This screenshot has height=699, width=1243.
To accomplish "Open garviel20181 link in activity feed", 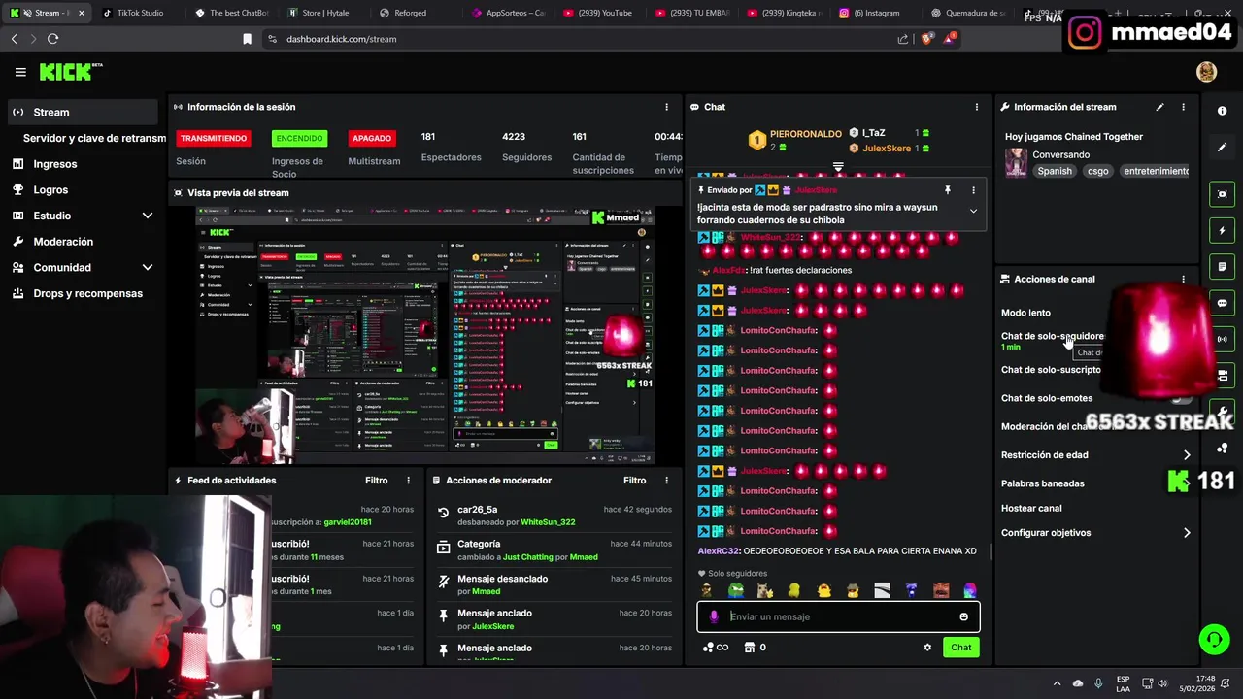I will (348, 522).
